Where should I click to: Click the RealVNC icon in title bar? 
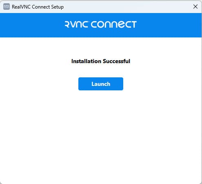coord(7,7)
